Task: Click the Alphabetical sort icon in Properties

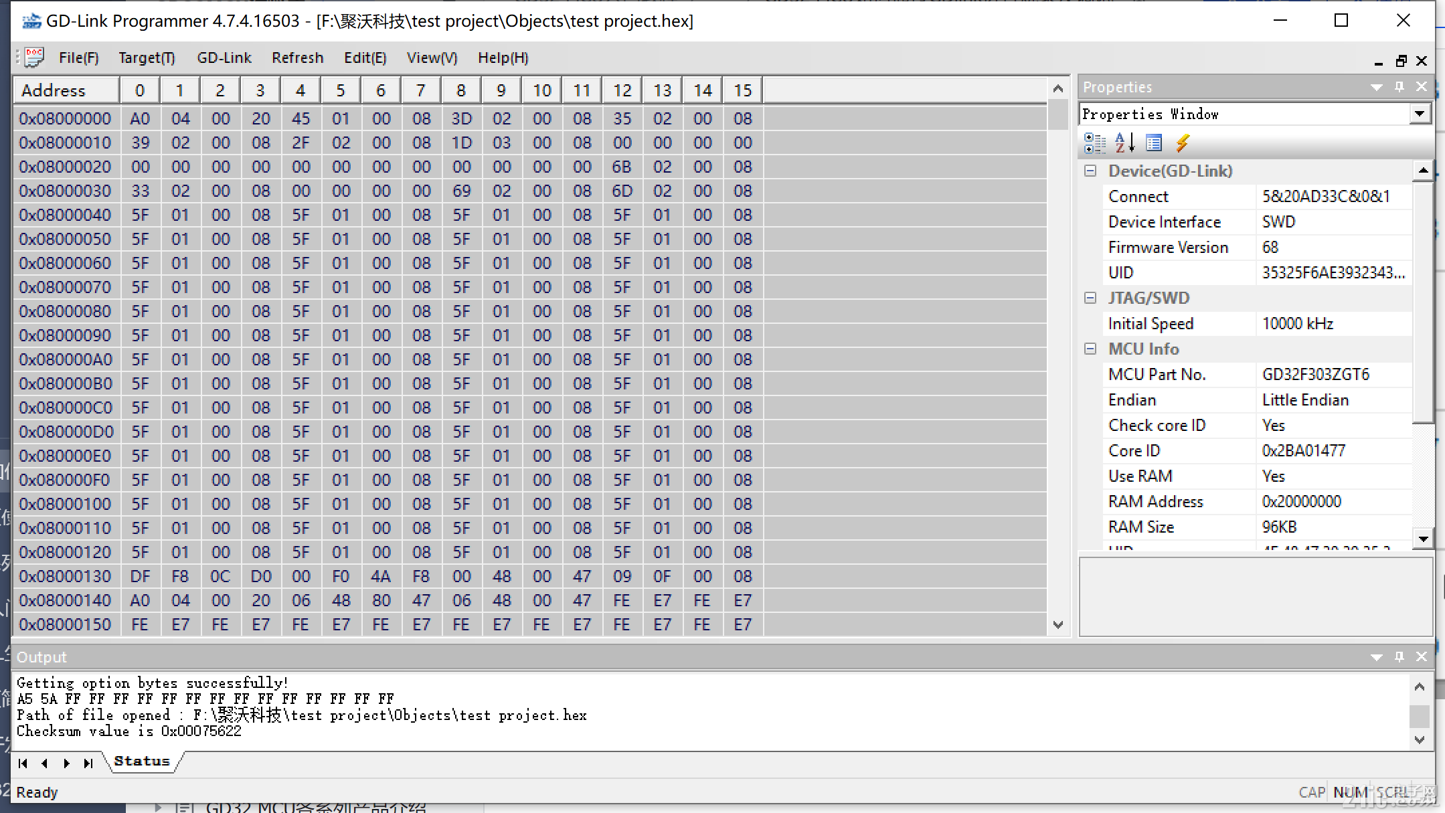Action: [1124, 143]
